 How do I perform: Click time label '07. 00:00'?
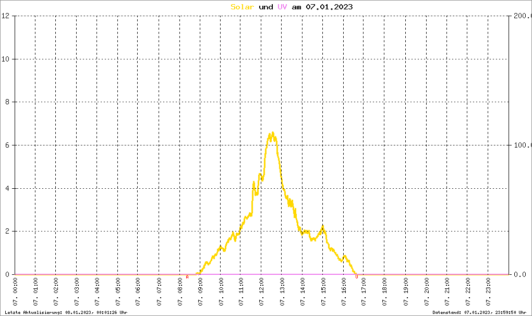[x=15, y=292]
